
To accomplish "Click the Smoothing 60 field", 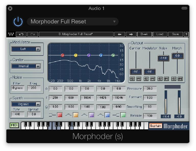I will click(x=150, y=107).
